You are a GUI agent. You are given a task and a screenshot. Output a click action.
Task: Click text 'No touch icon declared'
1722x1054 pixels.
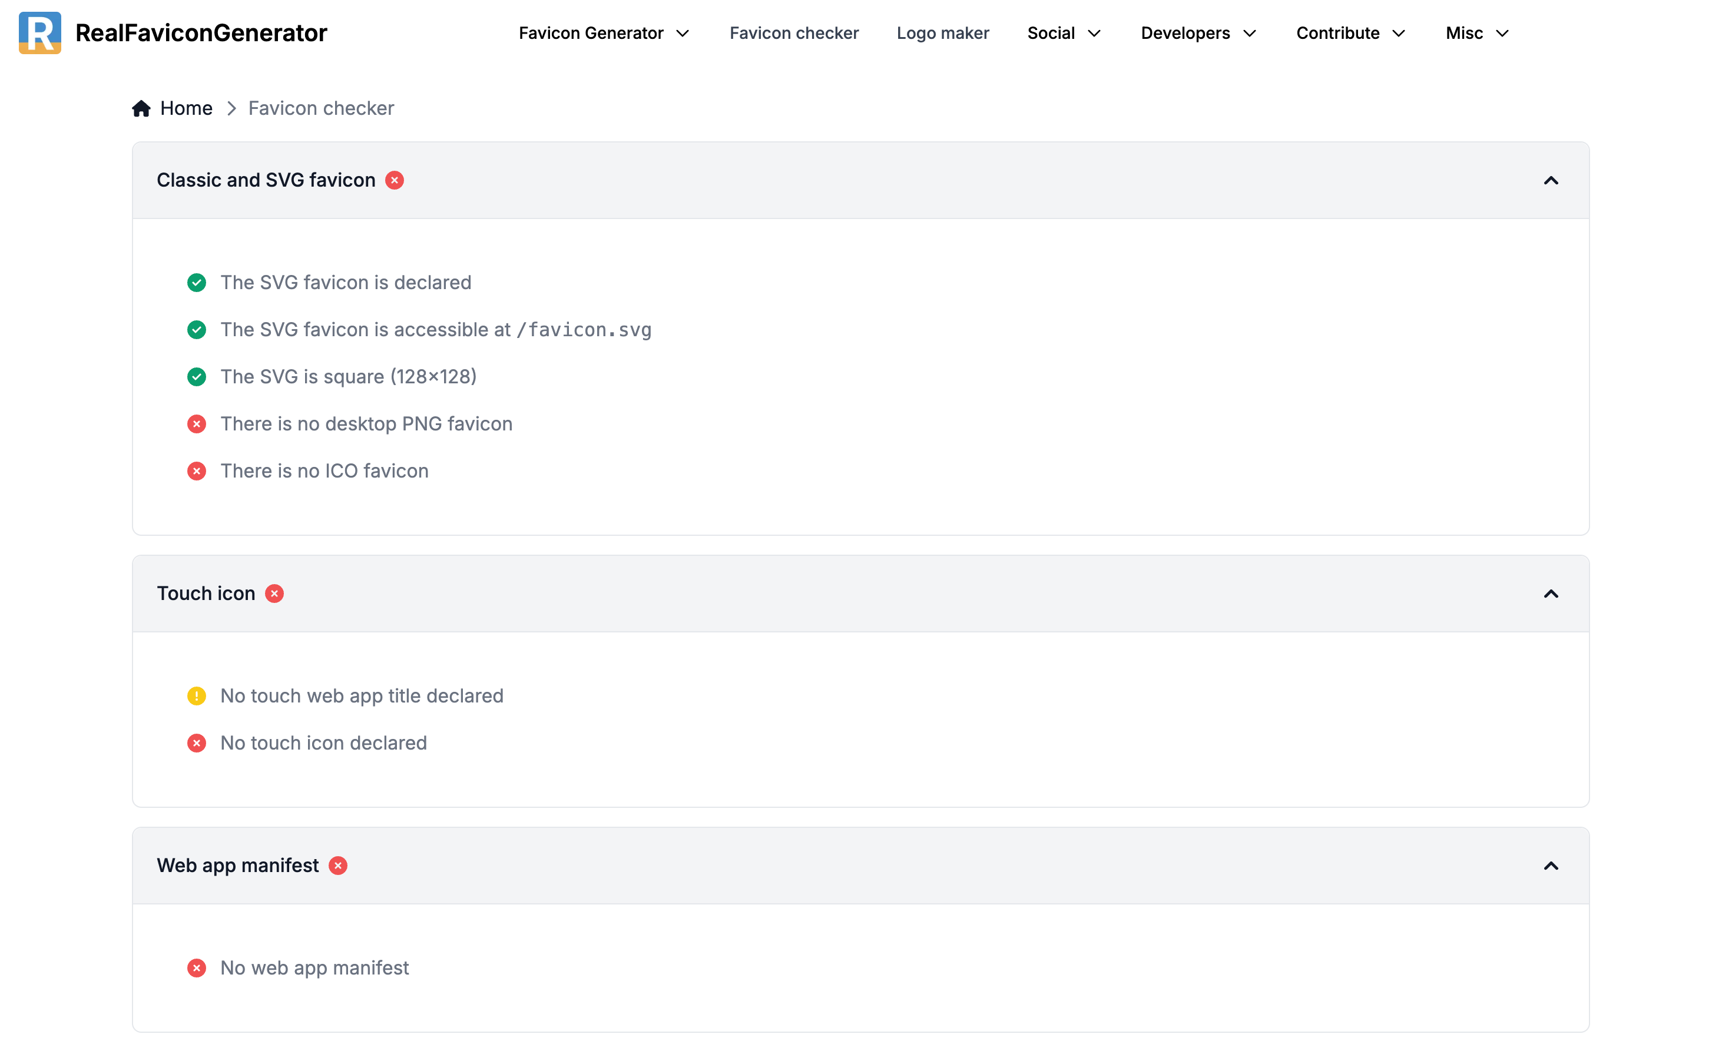pos(323,743)
